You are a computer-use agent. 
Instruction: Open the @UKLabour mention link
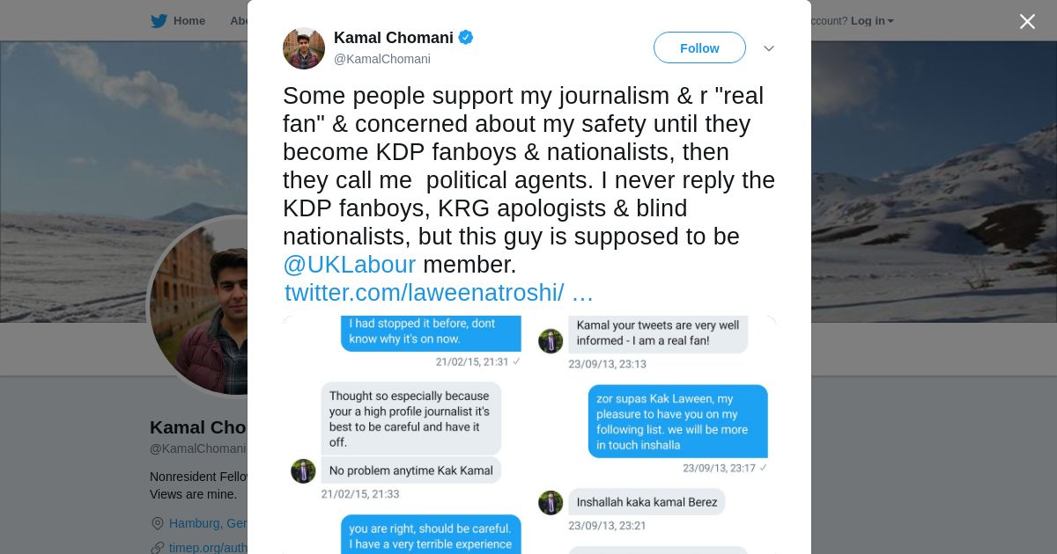[x=349, y=265]
